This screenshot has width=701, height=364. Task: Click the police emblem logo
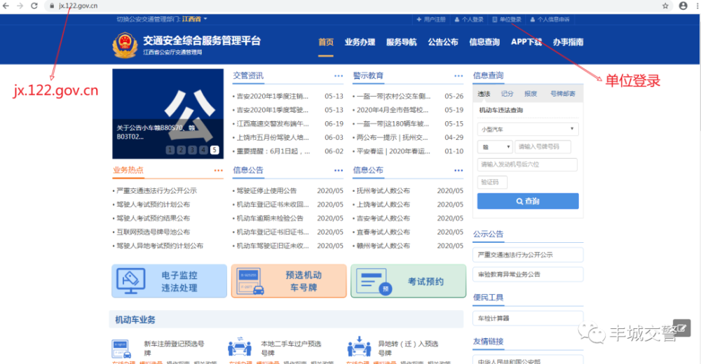[125, 45]
